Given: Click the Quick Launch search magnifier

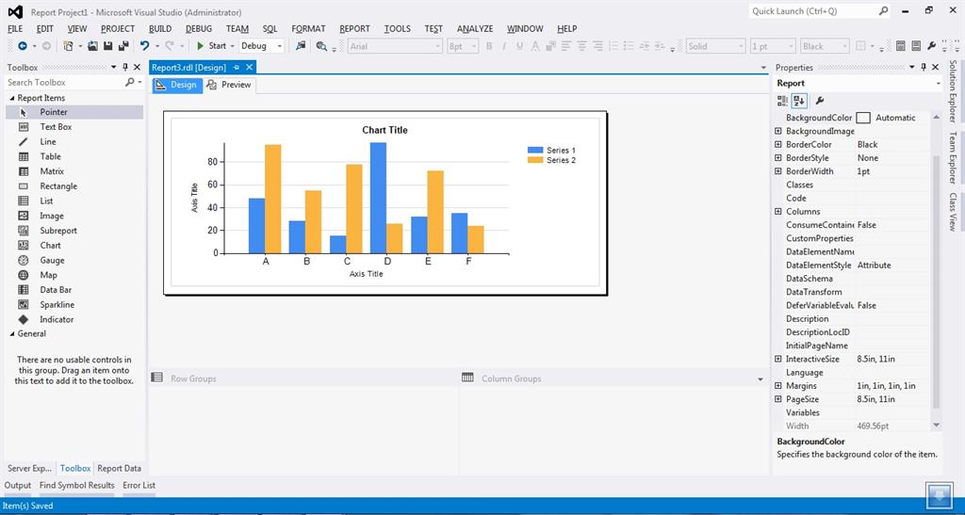Looking at the screenshot, I should coord(883,11).
